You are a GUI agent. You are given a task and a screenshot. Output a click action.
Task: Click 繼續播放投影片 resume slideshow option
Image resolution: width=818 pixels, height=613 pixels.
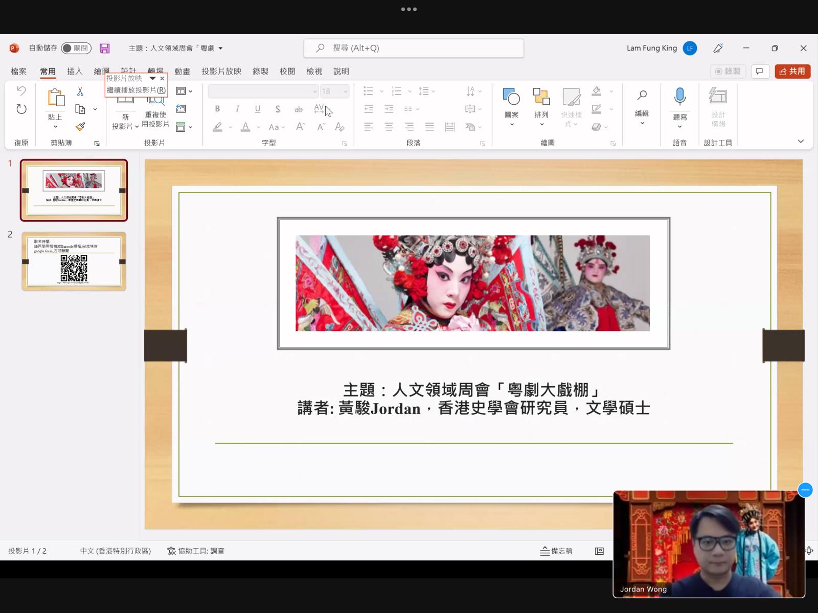[136, 90]
